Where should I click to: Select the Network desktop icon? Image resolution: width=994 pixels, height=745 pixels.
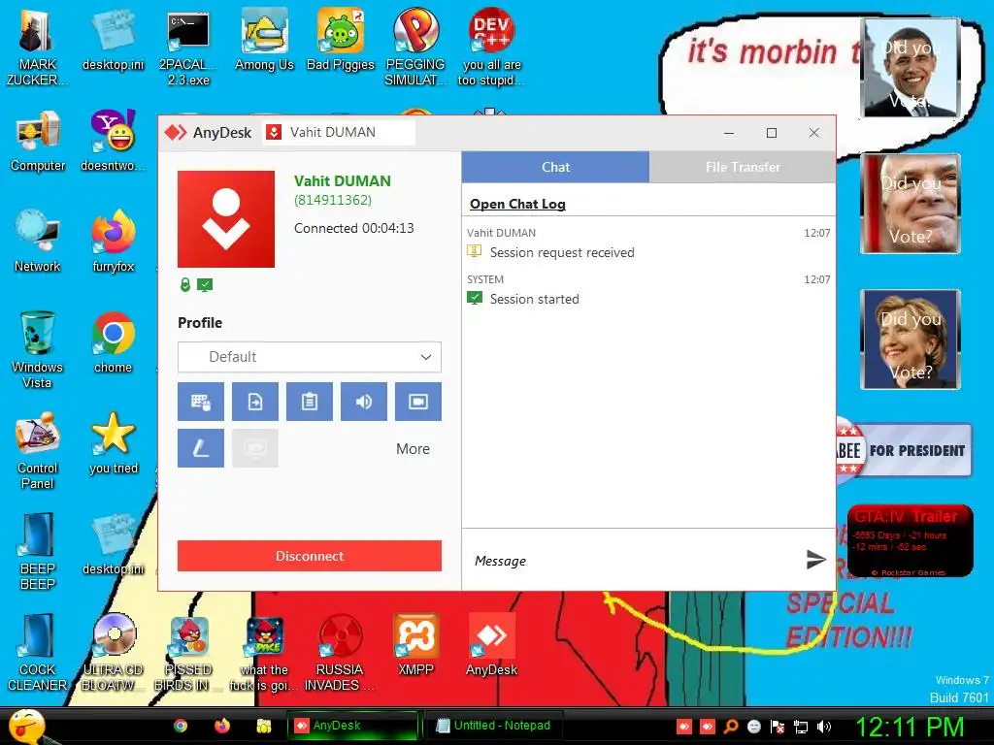click(x=38, y=242)
